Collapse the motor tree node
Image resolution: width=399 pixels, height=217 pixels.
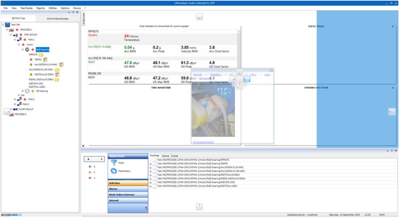coord(19,44)
